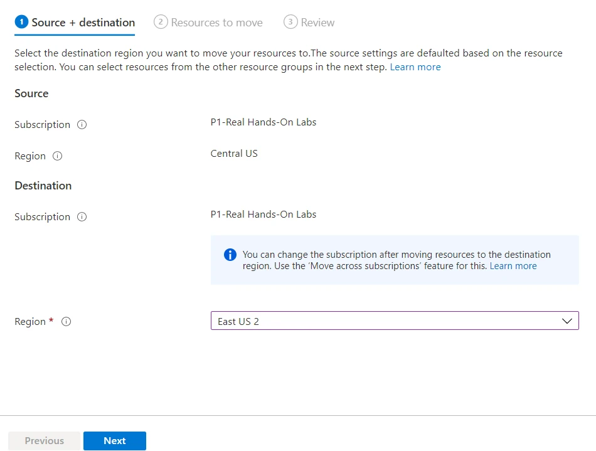Click the info icon beside destination Region
Image resolution: width=596 pixels, height=451 pixels.
(67, 321)
